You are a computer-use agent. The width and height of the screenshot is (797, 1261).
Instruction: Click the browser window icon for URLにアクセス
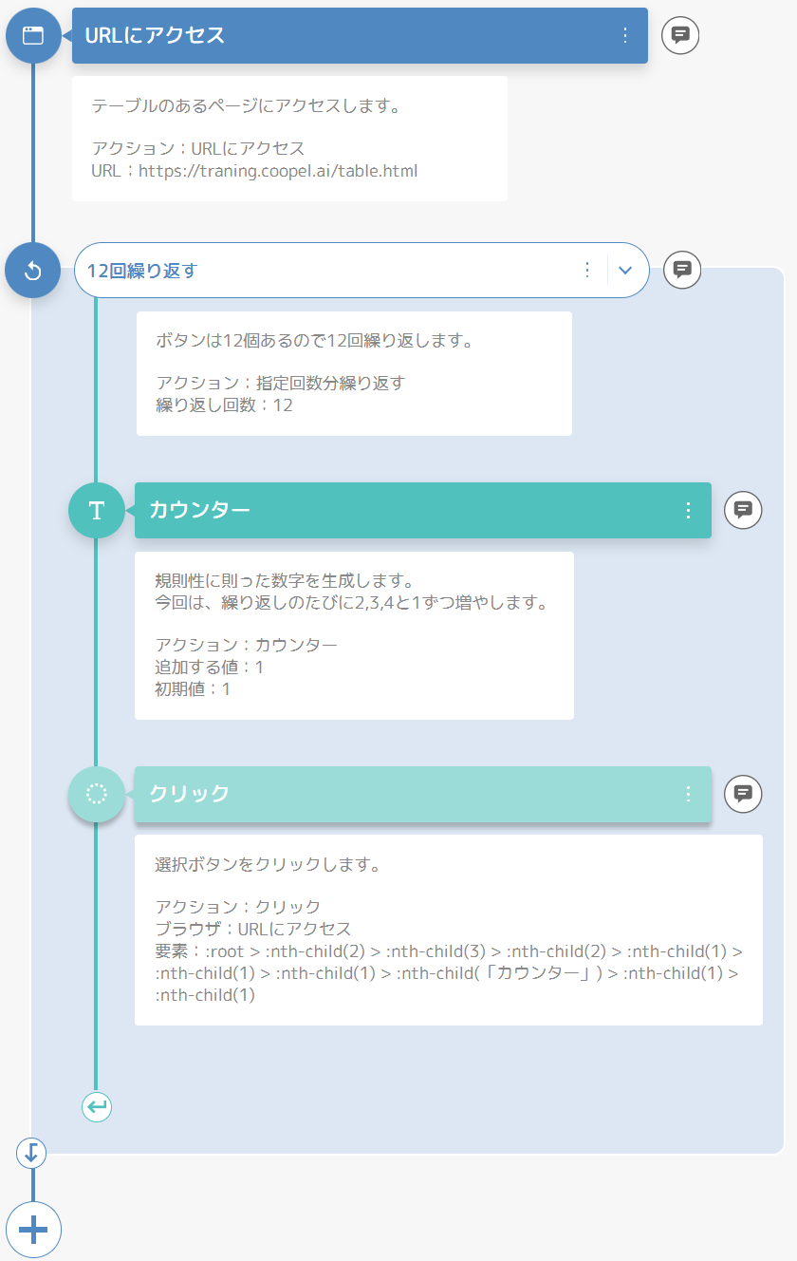[x=33, y=35]
